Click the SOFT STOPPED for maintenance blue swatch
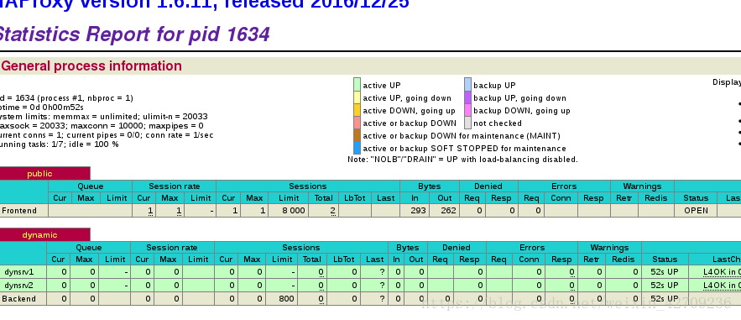The image size is (741, 320). pyautogui.click(x=357, y=149)
